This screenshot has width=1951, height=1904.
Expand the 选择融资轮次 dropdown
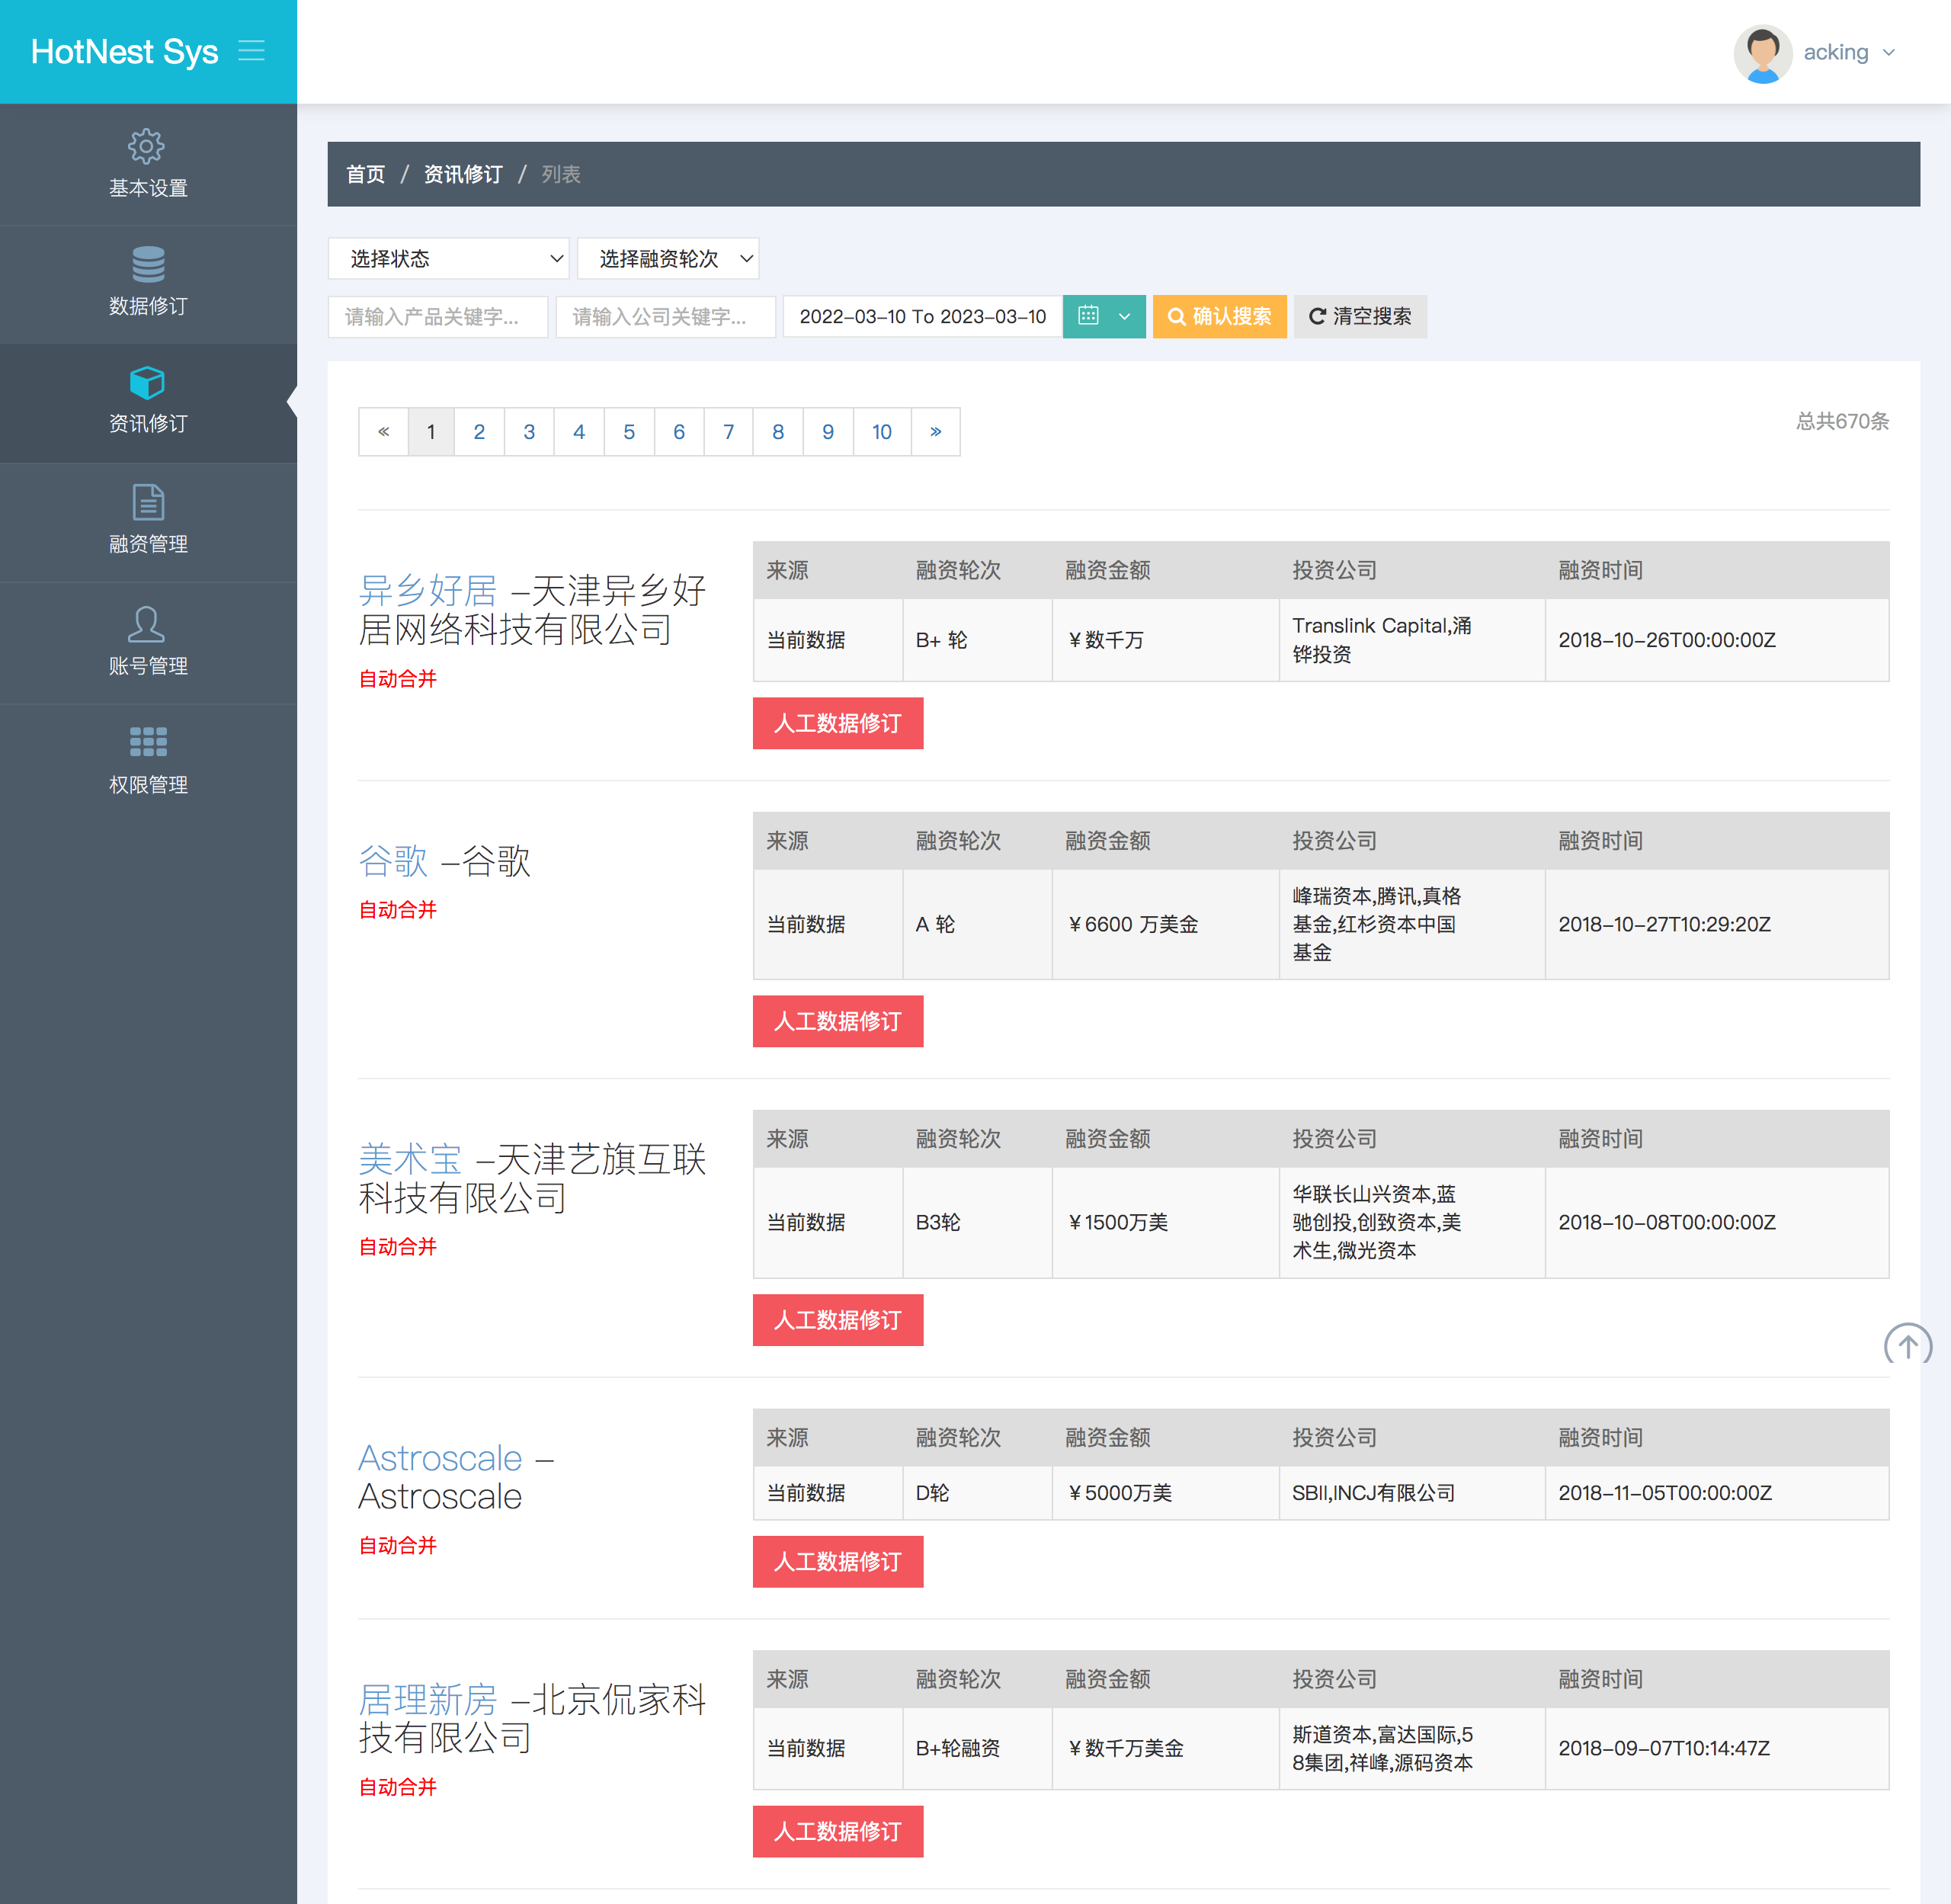coord(667,259)
